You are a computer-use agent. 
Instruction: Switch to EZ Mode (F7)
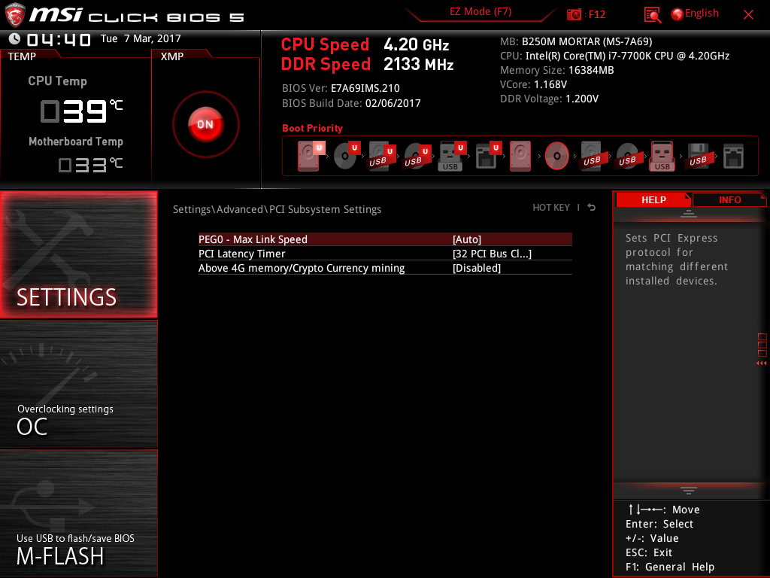481,12
